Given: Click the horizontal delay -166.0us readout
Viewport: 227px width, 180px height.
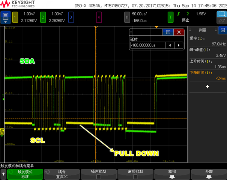Looking at the screenshot, I should (139, 21).
